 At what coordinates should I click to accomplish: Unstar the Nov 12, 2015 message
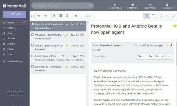tap(67, 35)
